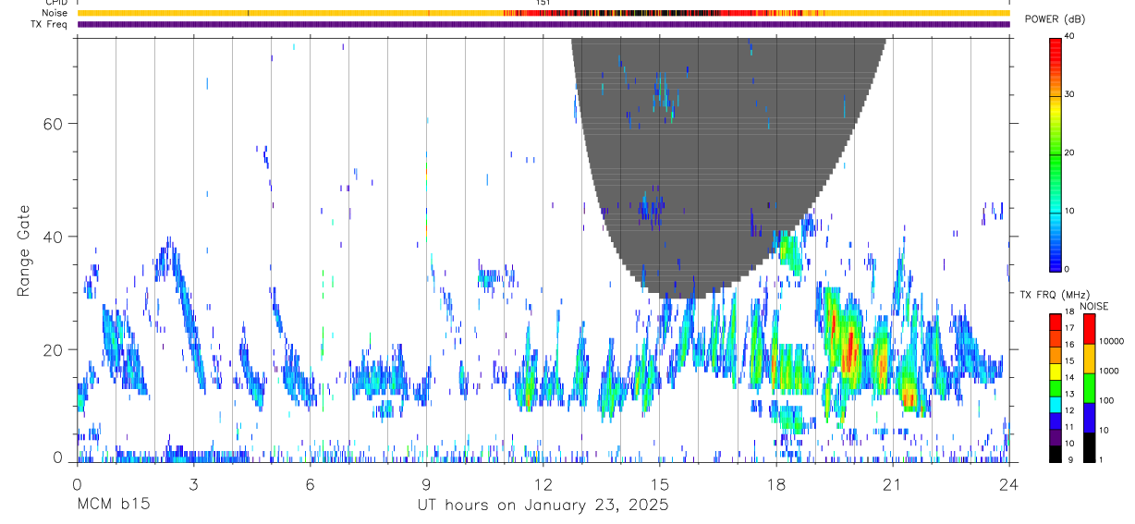The height and width of the screenshot is (524, 1135).
Task: Click the '0' tick on the POWER color bar
Action: tap(1067, 269)
